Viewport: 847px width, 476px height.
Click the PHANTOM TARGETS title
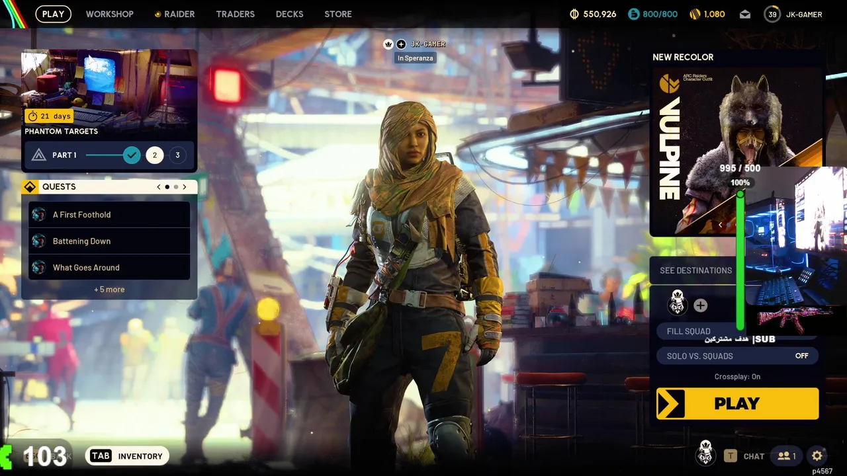pyautogui.click(x=61, y=132)
